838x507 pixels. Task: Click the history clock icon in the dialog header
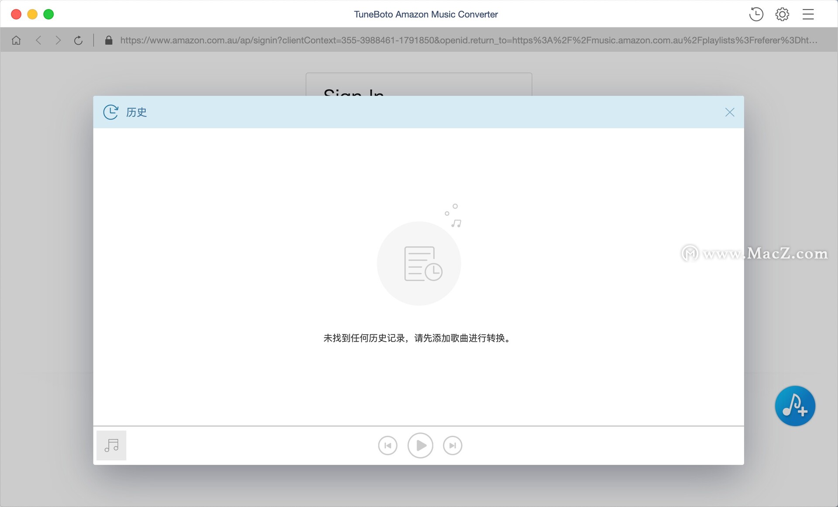[111, 112]
